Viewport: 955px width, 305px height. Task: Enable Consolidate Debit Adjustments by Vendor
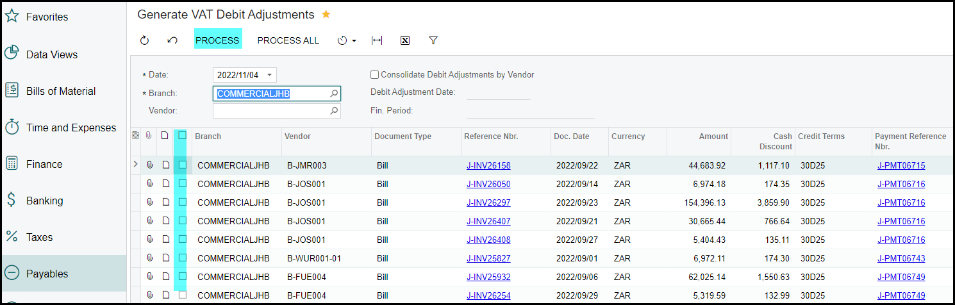click(375, 75)
